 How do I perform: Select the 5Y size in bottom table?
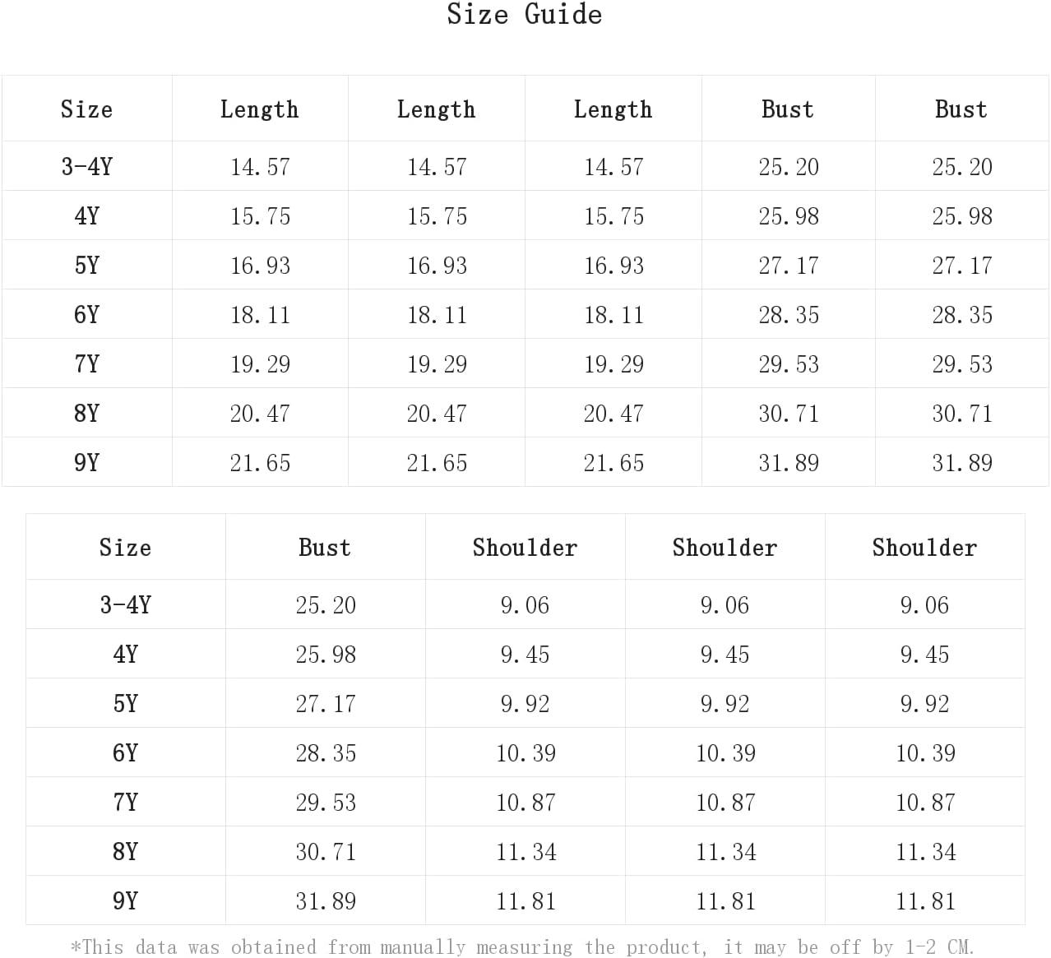pos(125,703)
